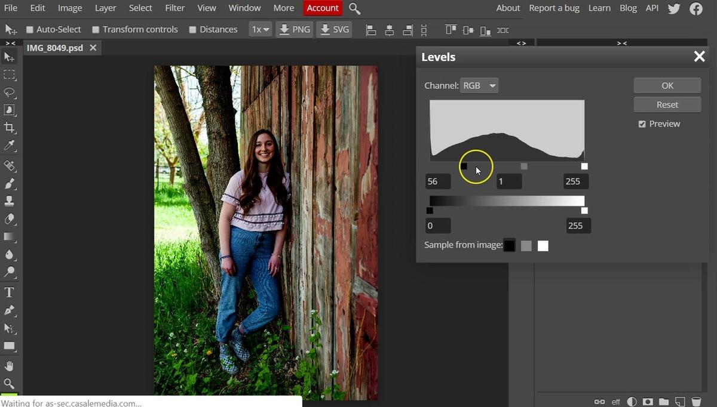The width and height of the screenshot is (717, 407).
Task: Align horizontal centers icon
Action: (x=390, y=30)
